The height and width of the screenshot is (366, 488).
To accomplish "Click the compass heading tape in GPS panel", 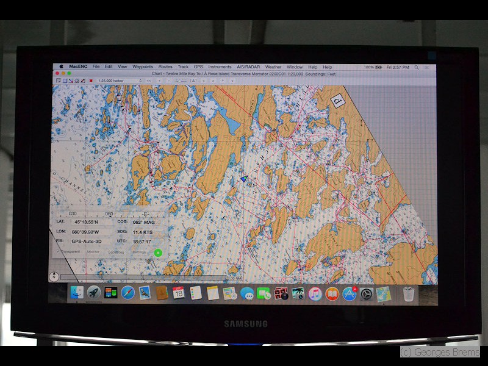I will pyautogui.click(x=111, y=214).
